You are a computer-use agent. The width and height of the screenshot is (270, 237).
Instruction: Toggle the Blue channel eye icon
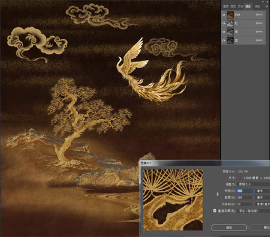click(x=223, y=40)
